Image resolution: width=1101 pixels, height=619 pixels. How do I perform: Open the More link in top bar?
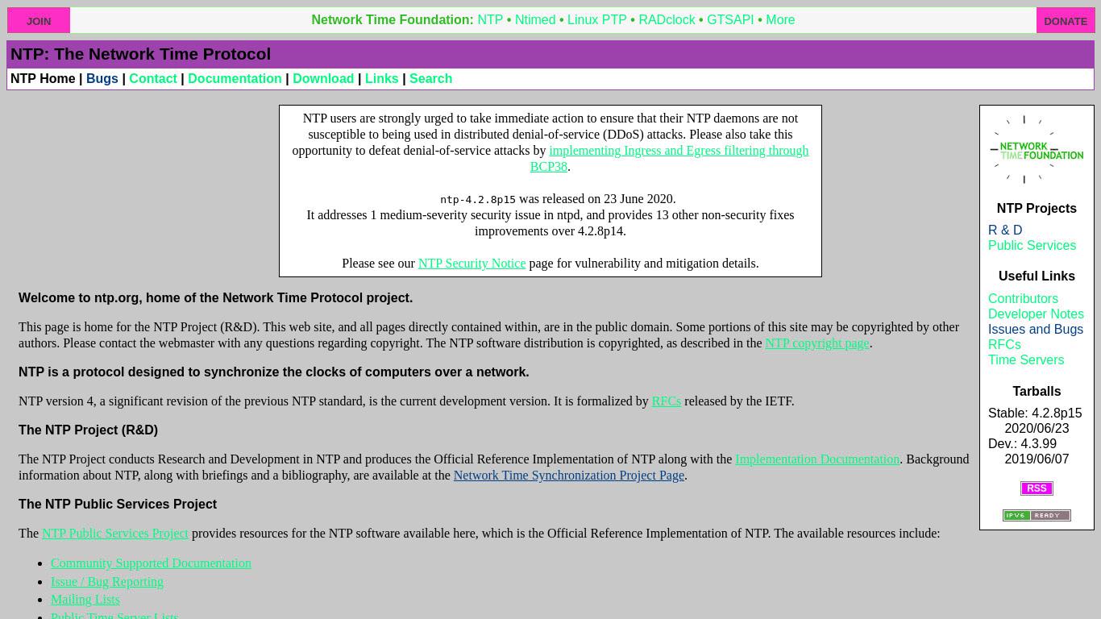point(780,20)
